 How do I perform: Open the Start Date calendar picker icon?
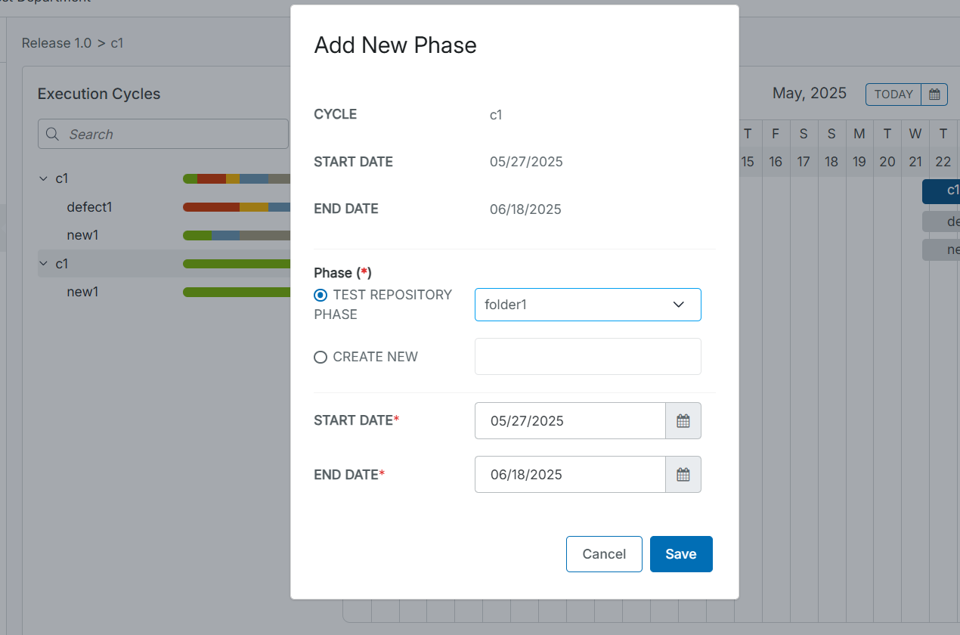(683, 421)
